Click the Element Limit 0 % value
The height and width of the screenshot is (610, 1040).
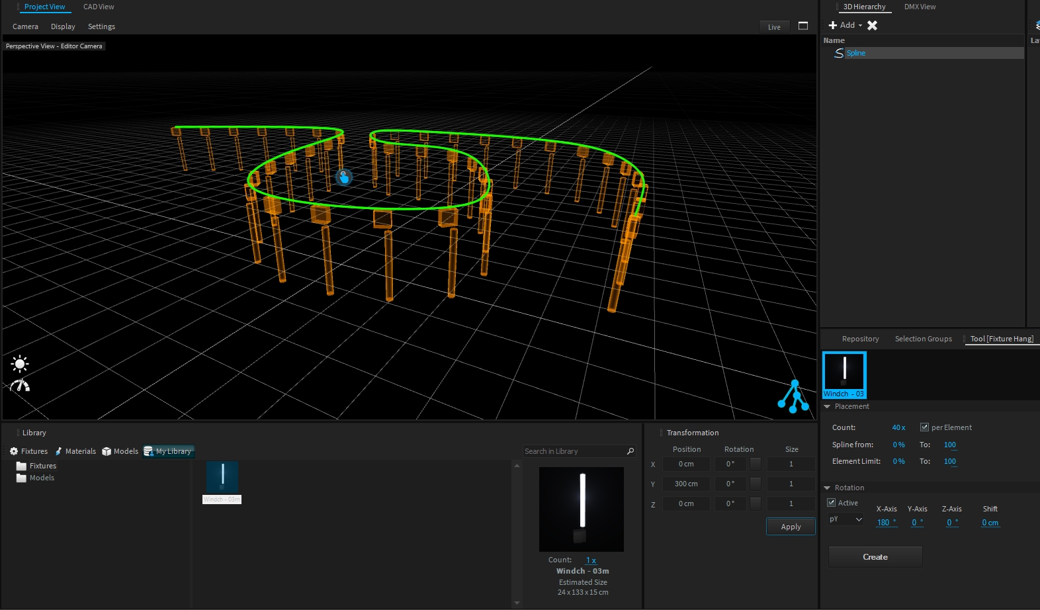point(898,461)
